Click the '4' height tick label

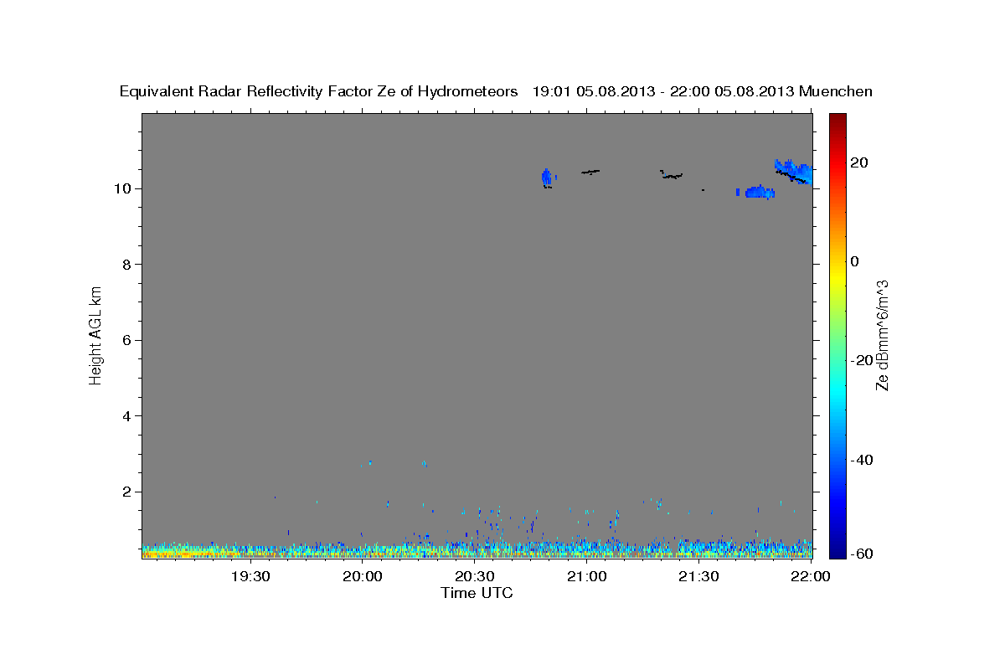point(126,416)
